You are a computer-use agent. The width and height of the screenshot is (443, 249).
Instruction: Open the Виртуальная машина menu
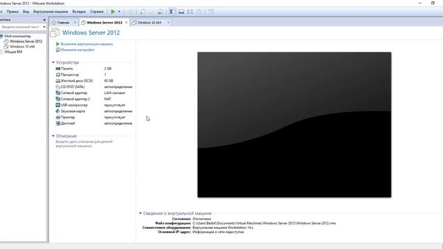pyautogui.click(x=51, y=12)
